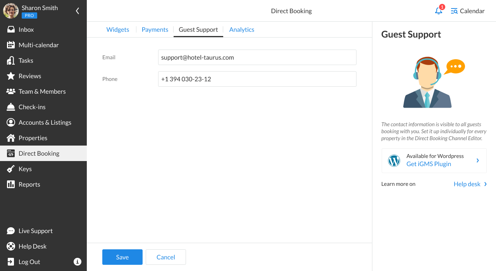The width and height of the screenshot is (496, 271).
Task: Open the Keys icon
Action: point(11,169)
